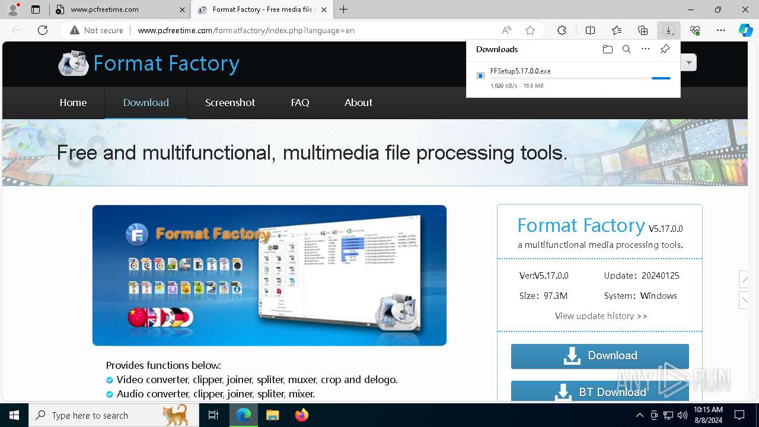Screen dimensions: 759x427
Task: Open Read aloud icon in address bar
Action: click(506, 30)
